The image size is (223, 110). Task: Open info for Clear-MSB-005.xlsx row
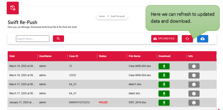tap(194, 66)
